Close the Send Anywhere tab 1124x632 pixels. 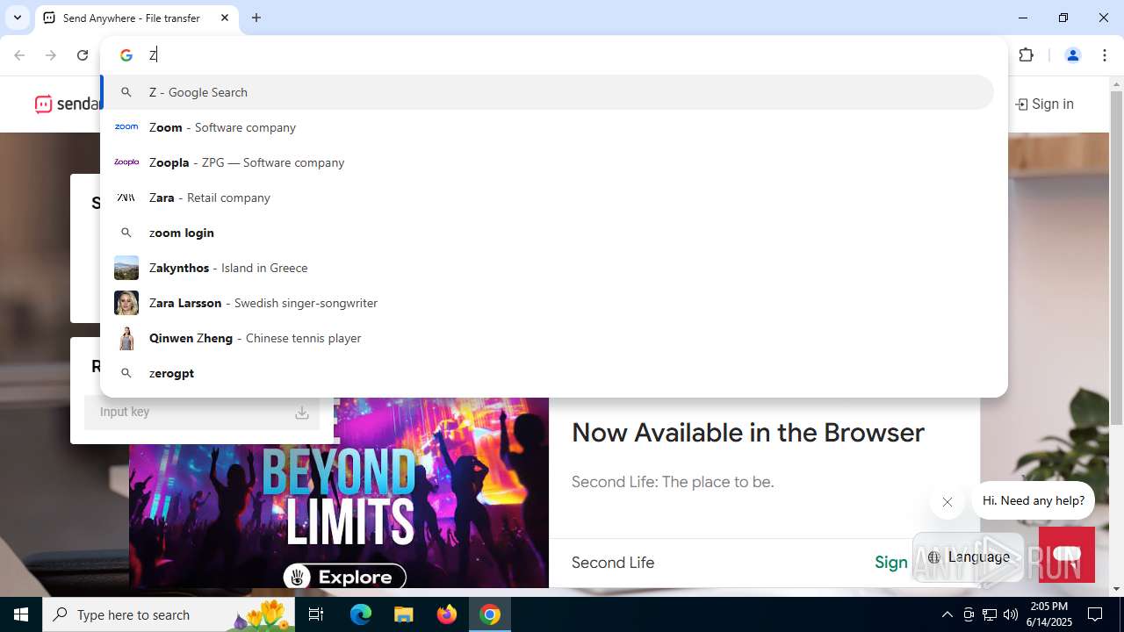pos(225,18)
